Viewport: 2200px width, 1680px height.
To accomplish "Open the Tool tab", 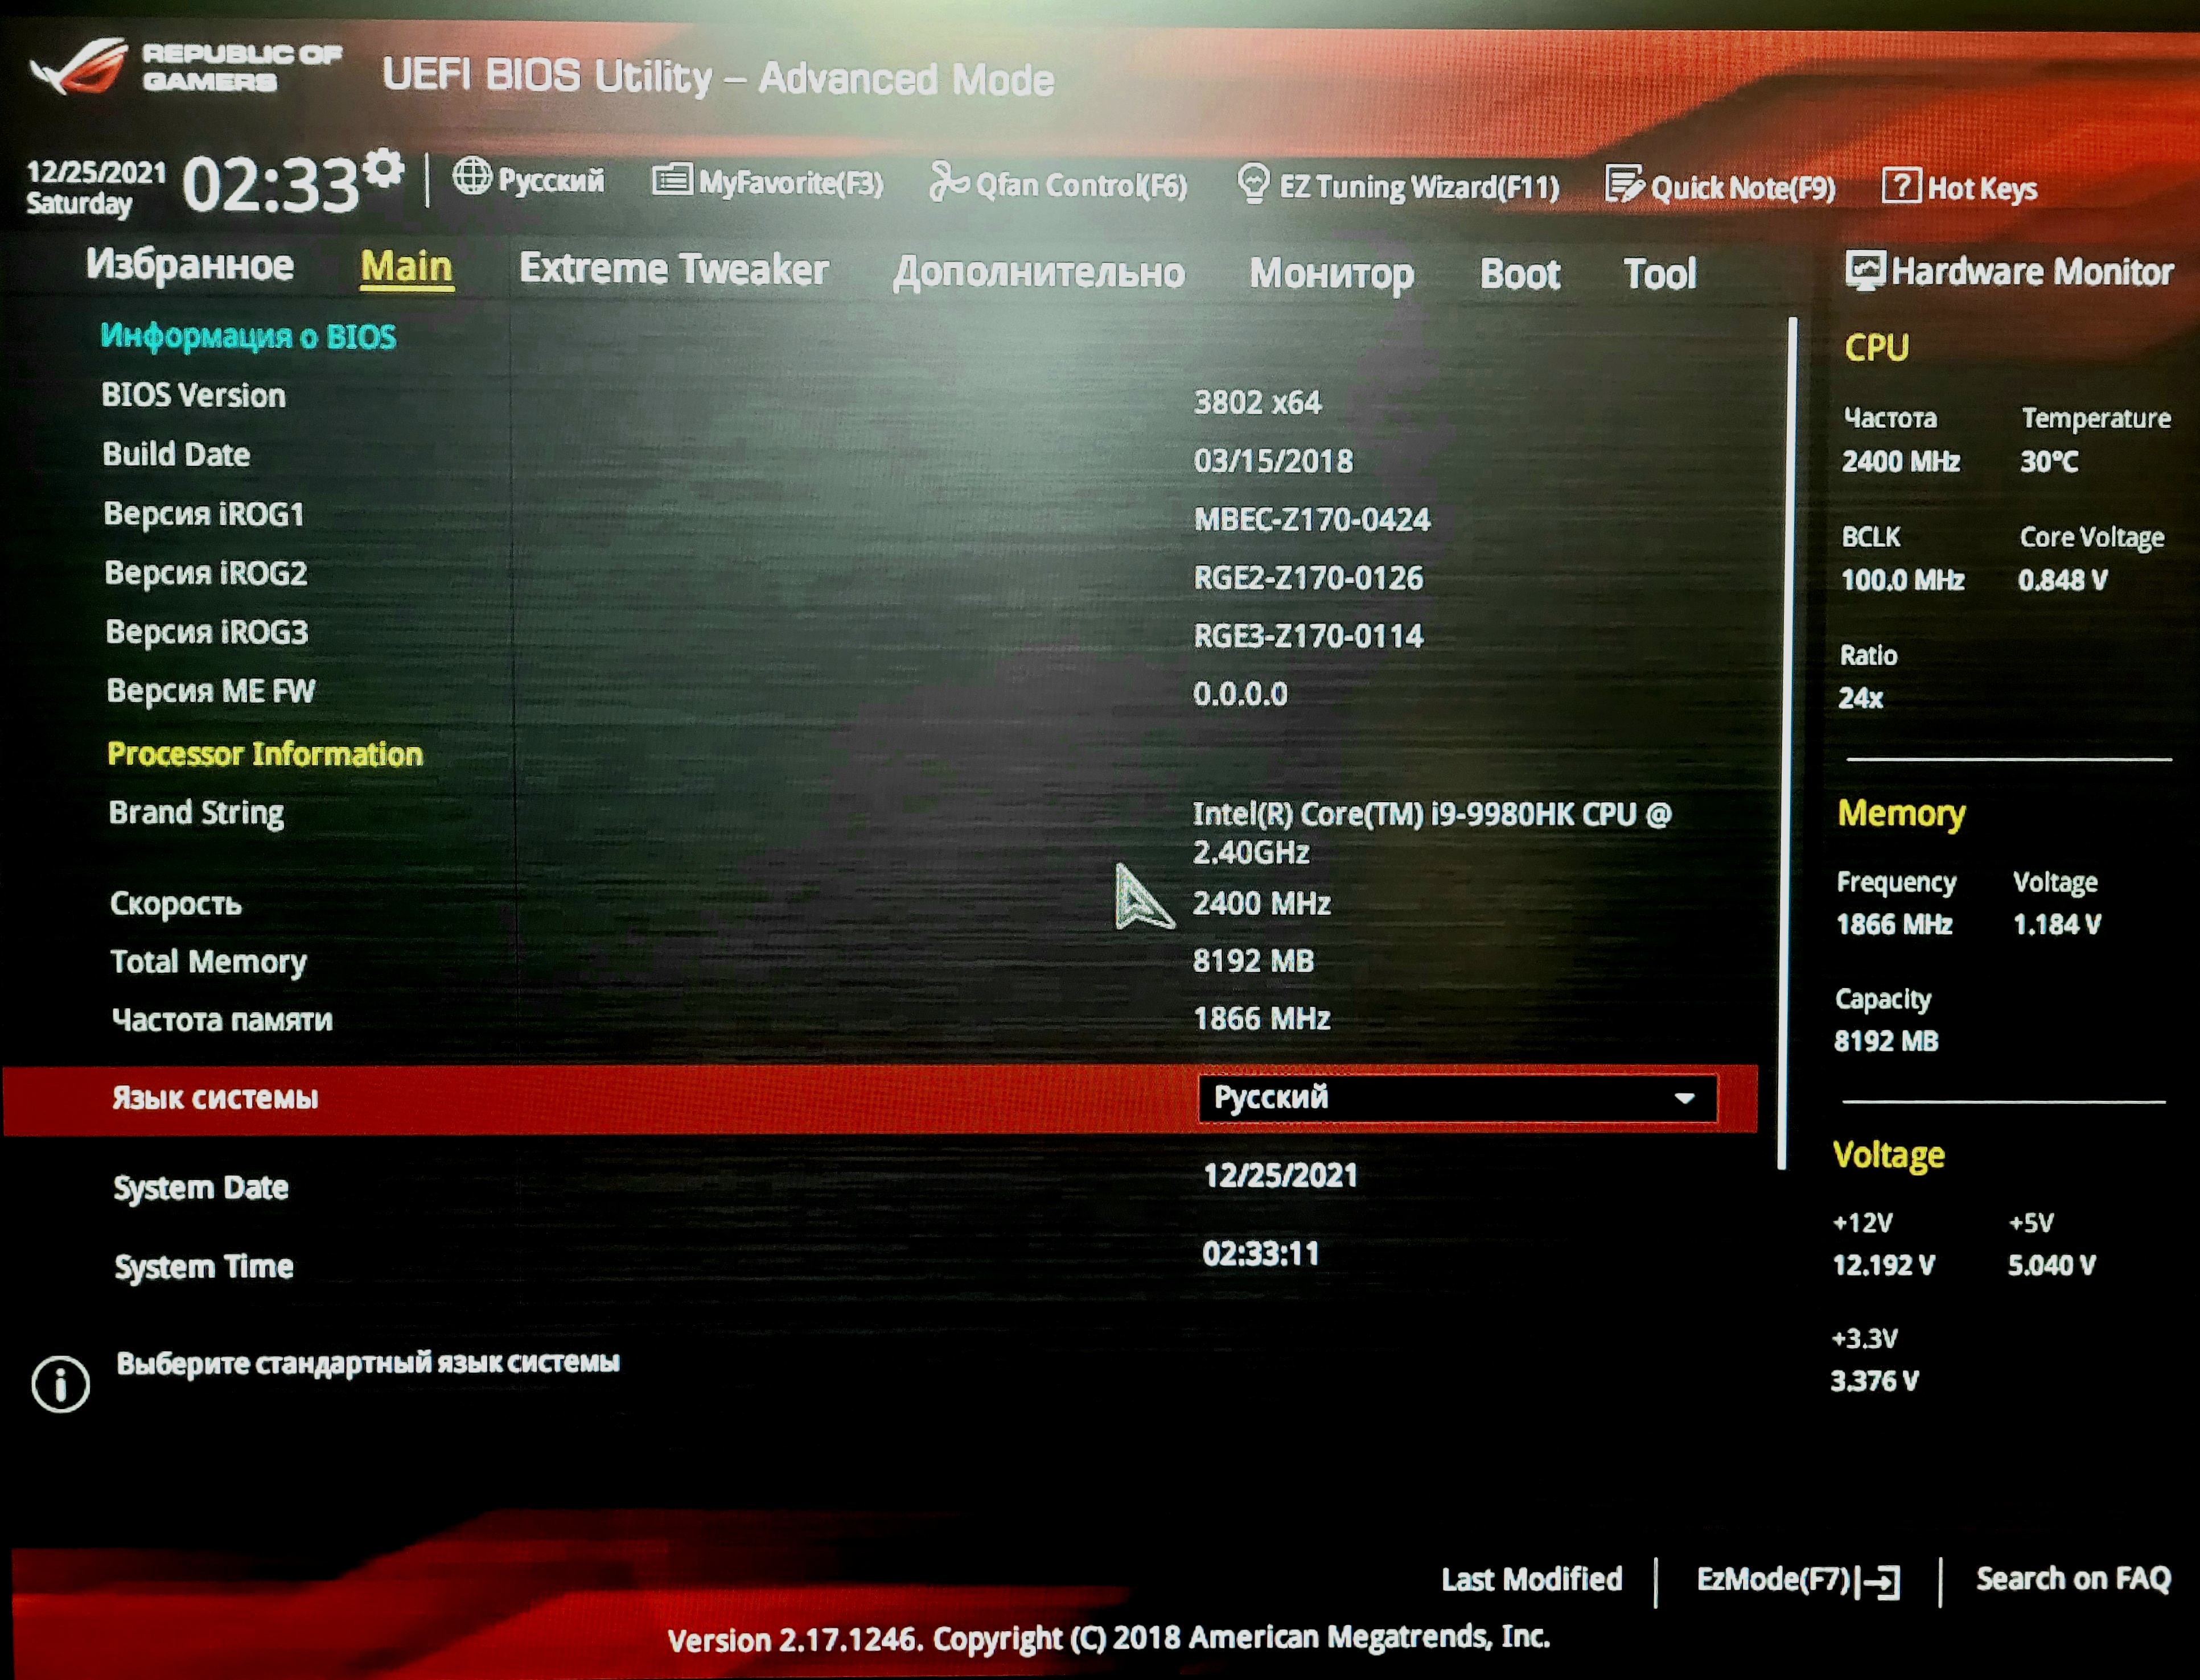I will (x=1659, y=274).
